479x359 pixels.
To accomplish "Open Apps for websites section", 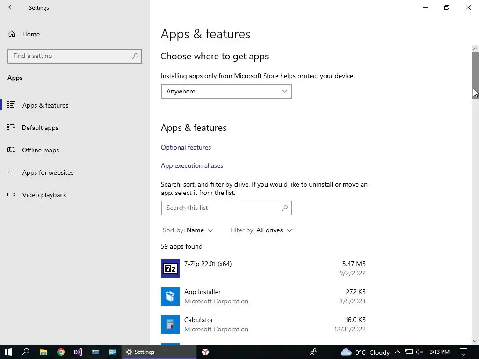I will tap(75, 172).
